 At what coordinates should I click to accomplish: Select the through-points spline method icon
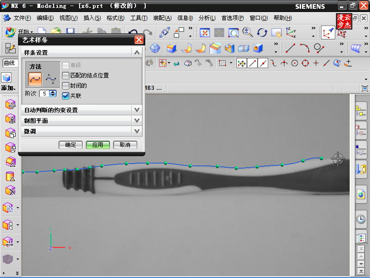point(35,79)
